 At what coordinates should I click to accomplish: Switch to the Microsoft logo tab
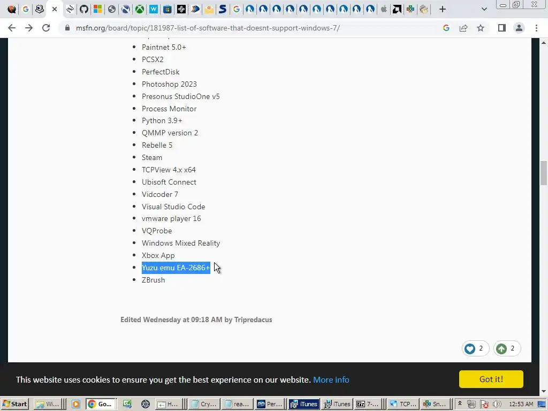(x=97, y=10)
